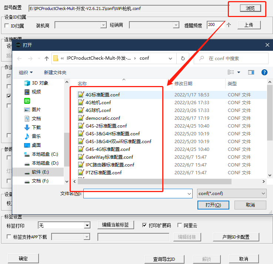
Task: Open view options dropdown arrow
Action: [x=239, y=72]
